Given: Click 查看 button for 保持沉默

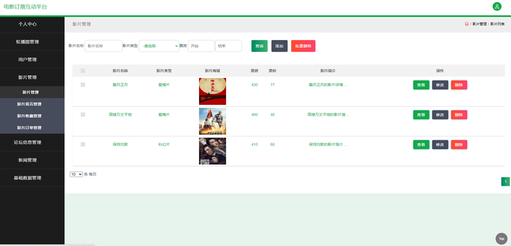Looking at the screenshot, I should 421,145.
